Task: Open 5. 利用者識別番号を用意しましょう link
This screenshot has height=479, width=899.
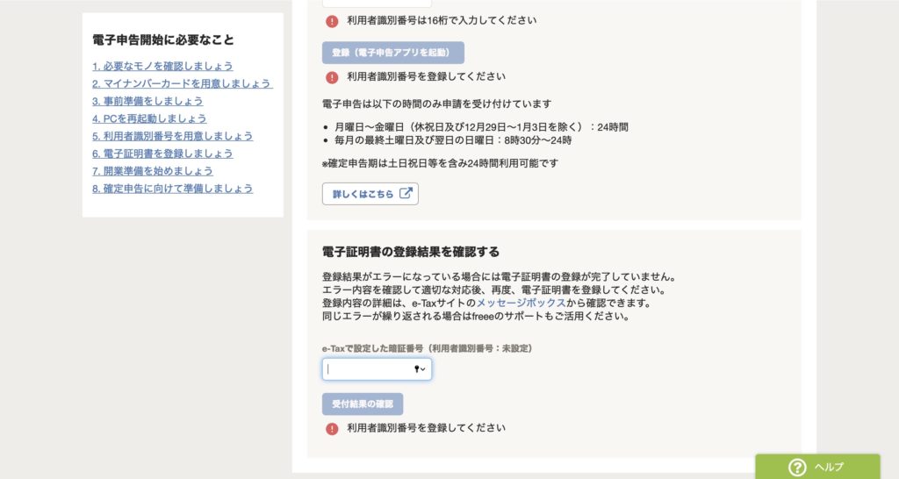Action: point(173,136)
